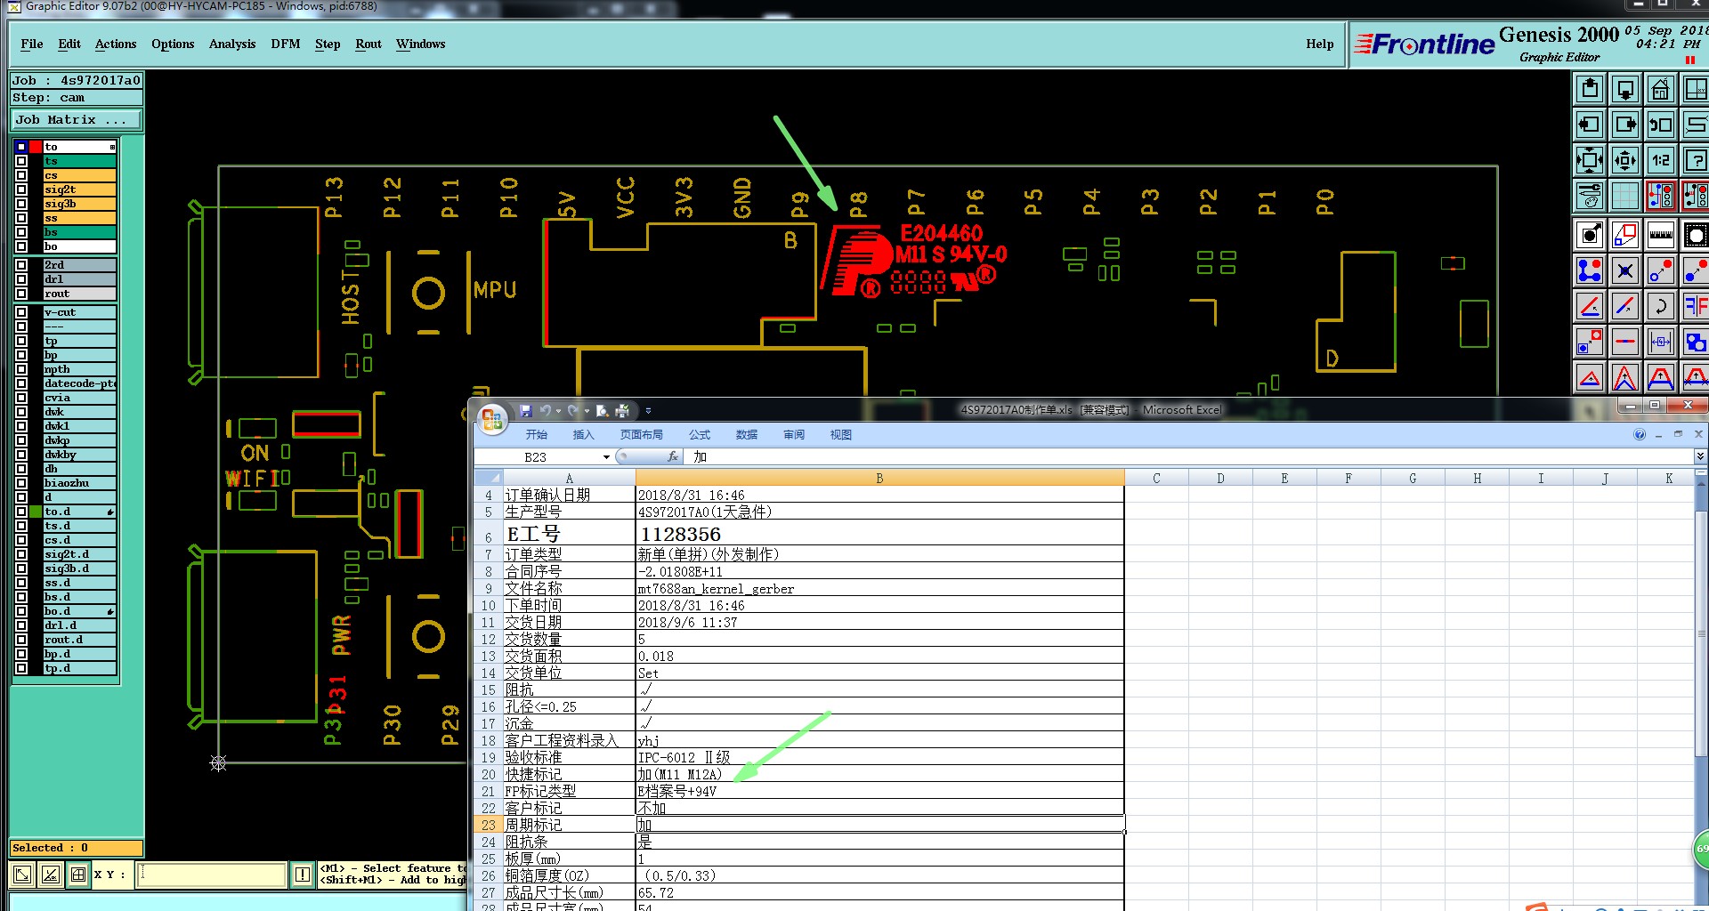The width and height of the screenshot is (1709, 911).
Task: Click the pan left view icon
Action: [1590, 125]
